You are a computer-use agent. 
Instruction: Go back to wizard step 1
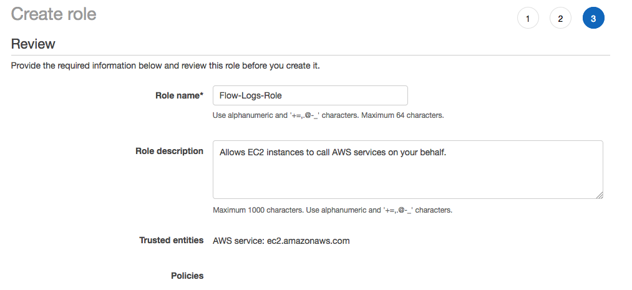[x=528, y=18]
